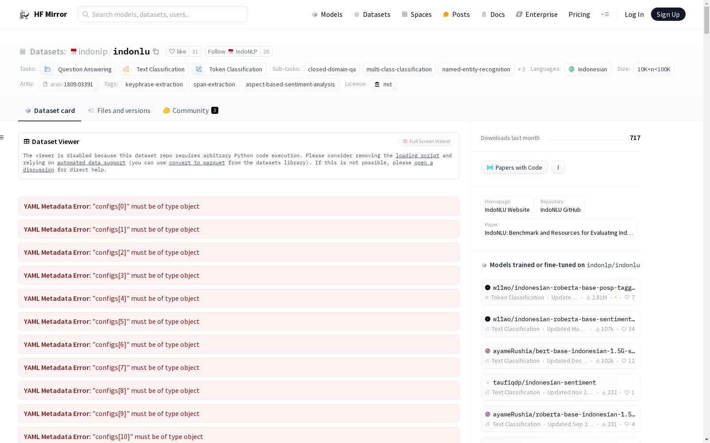
Task: Click the database icon before the Datasets: breadcrumb
Action: [23, 52]
